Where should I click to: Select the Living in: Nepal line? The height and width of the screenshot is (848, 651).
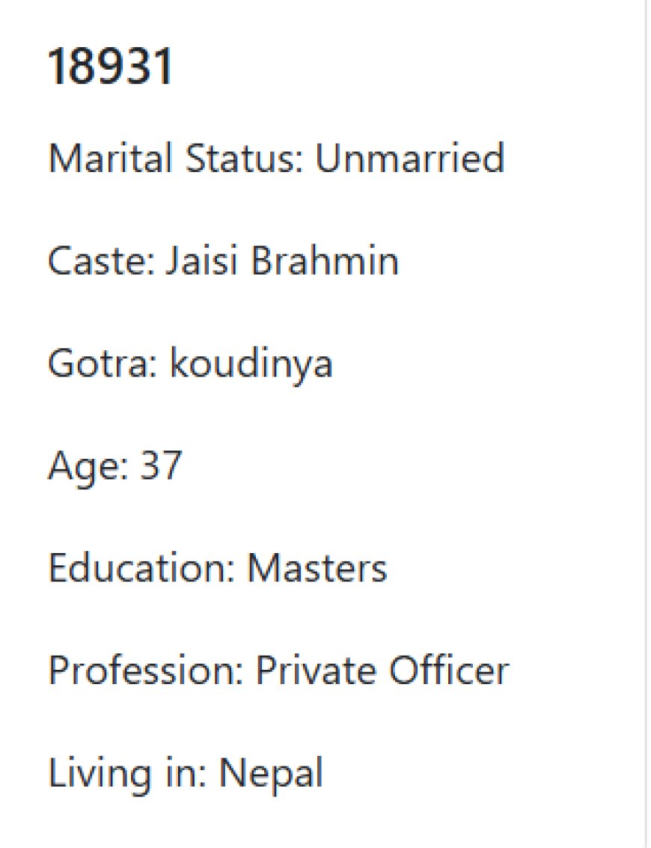[186, 774]
